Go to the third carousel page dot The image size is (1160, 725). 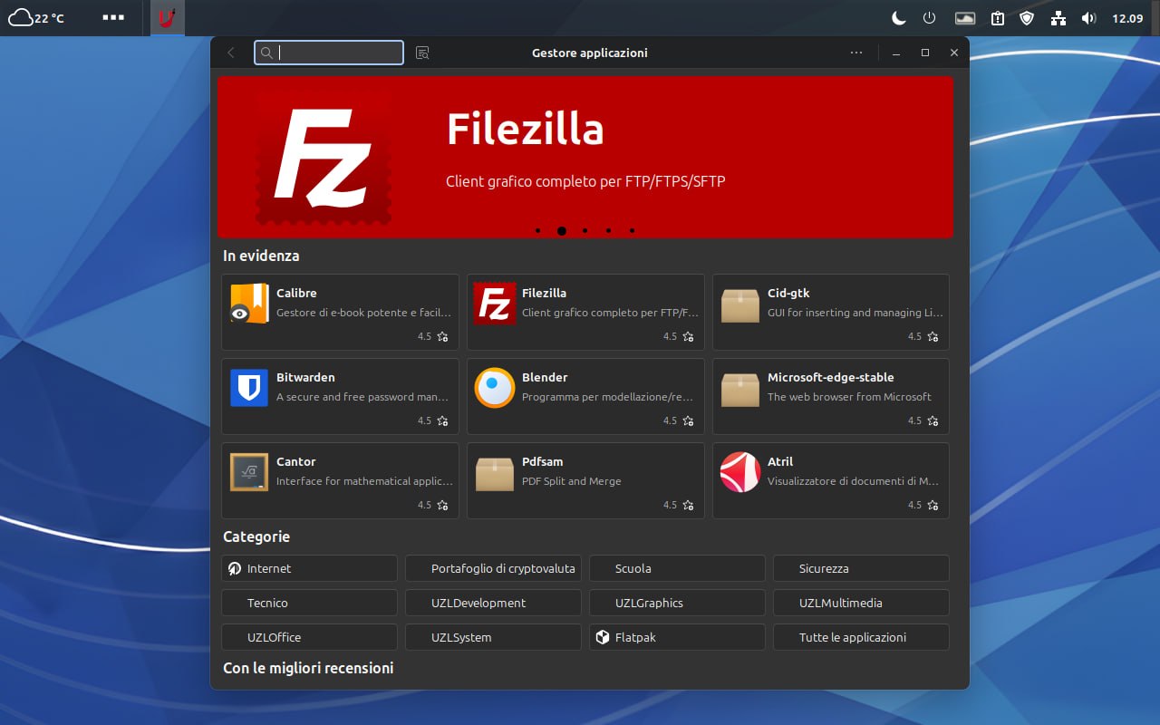pos(585,230)
